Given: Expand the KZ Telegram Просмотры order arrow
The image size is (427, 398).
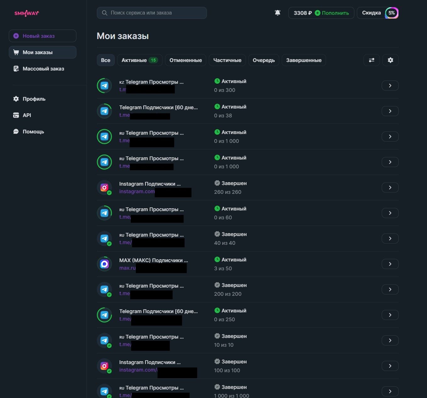Looking at the screenshot, I should tap(390, 86).
